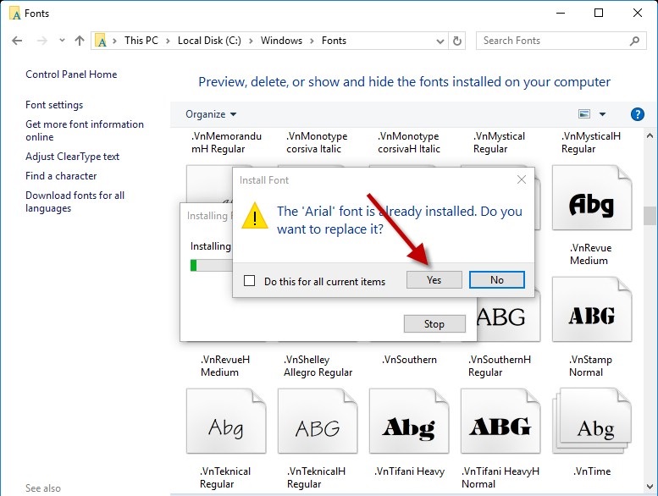Expand chevron after This PC breadcrumb

click(168, 41)
